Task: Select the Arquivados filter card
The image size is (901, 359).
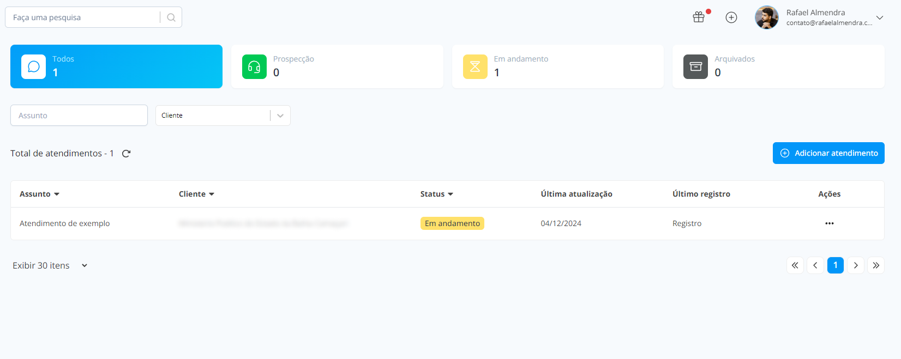Action: pos(778,66)
